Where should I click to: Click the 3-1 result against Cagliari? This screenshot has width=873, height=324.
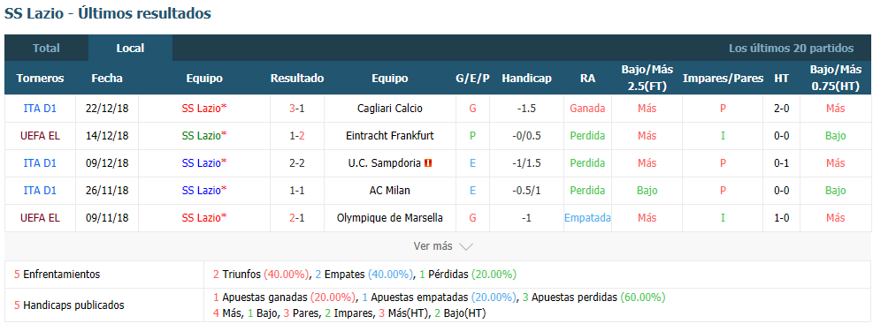tap(297, 109)
